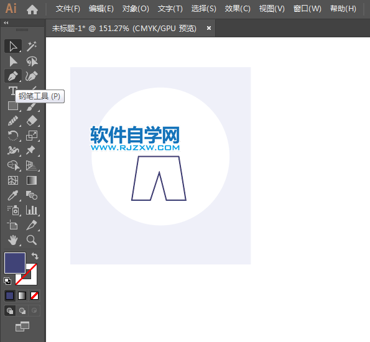The width and height of the screenshot is (370, 342).
Task: Click the dark blue fill color box
Action: click(15, 263)
